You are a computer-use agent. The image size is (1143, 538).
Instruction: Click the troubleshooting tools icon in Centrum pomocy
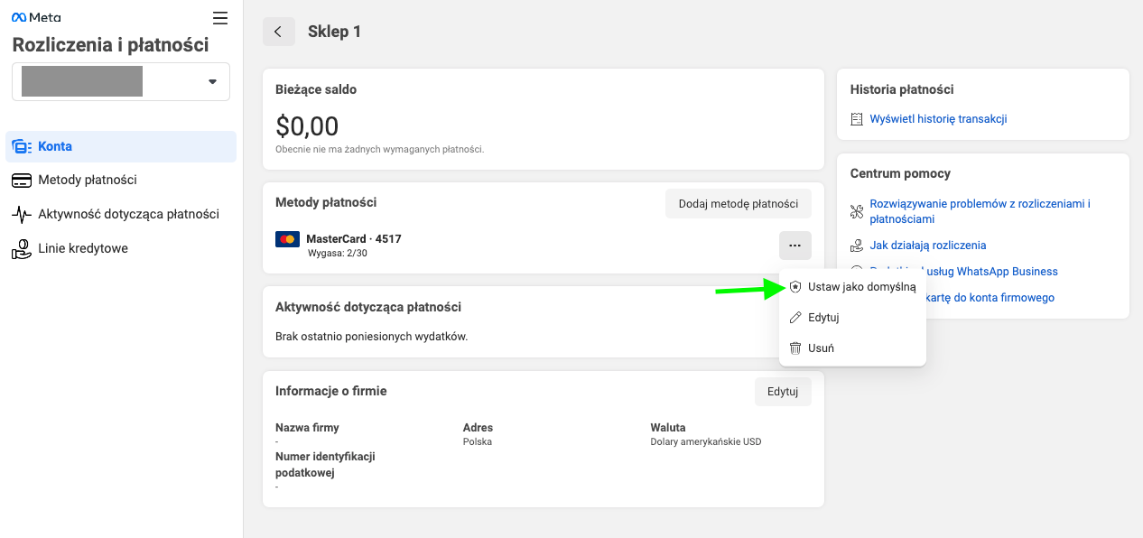click(857, 211)
